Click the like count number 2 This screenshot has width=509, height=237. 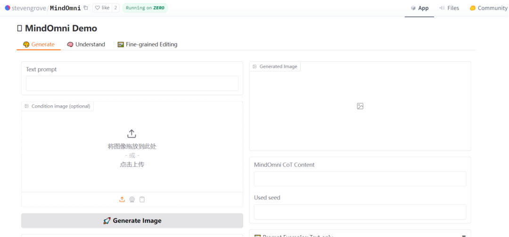click(115, 8)
